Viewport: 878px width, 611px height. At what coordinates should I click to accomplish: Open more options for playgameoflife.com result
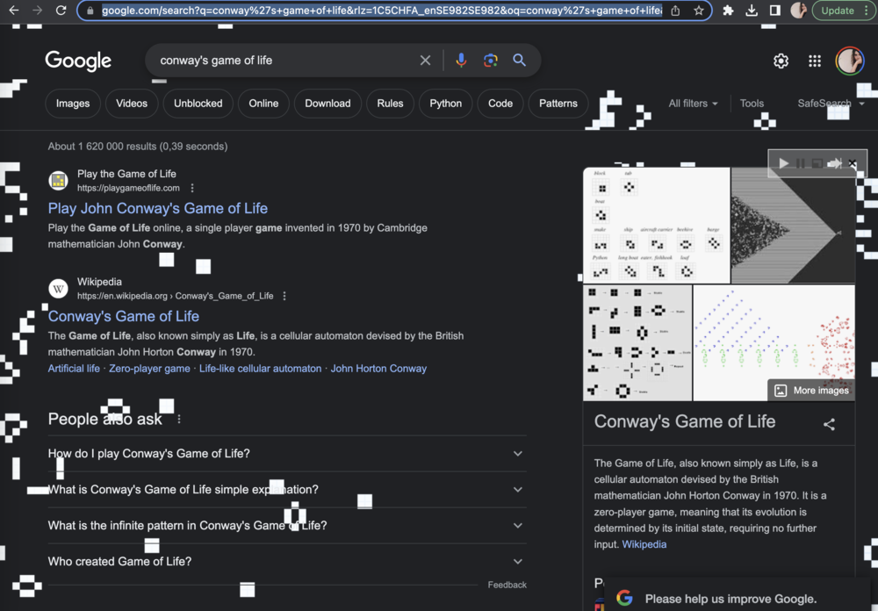pos(192,188)
